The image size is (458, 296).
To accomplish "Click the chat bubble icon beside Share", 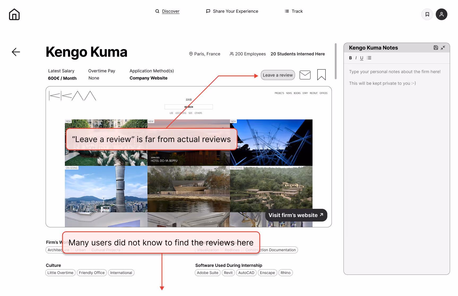I will pyautogui.click(x=208, y=11).
